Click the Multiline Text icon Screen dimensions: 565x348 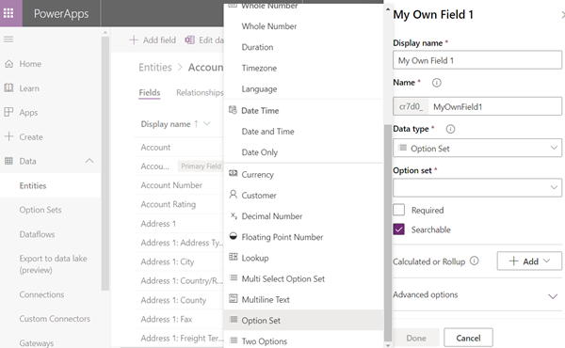(234, 298)
